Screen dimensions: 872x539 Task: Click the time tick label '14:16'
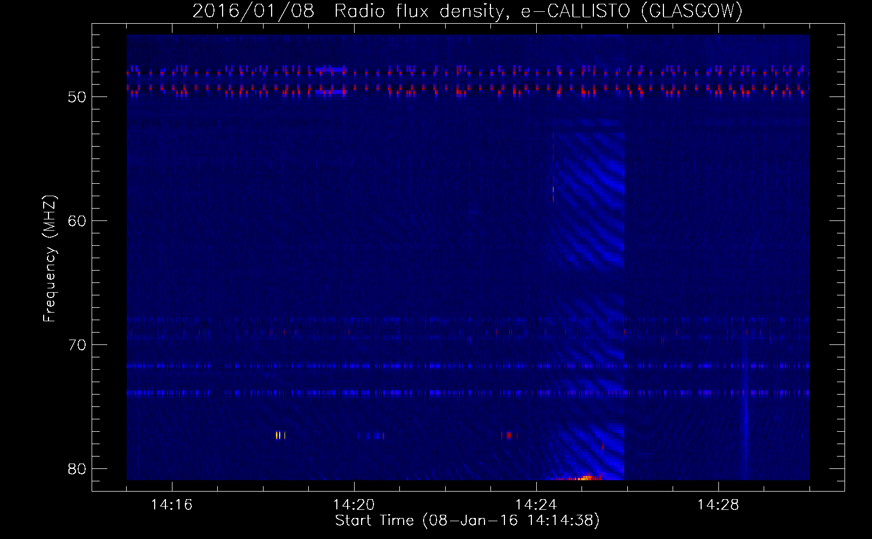click(x=172, y=505)
